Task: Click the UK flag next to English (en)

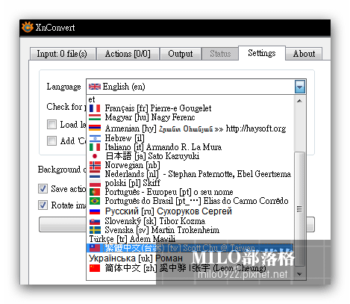Action: click(95, 87)
